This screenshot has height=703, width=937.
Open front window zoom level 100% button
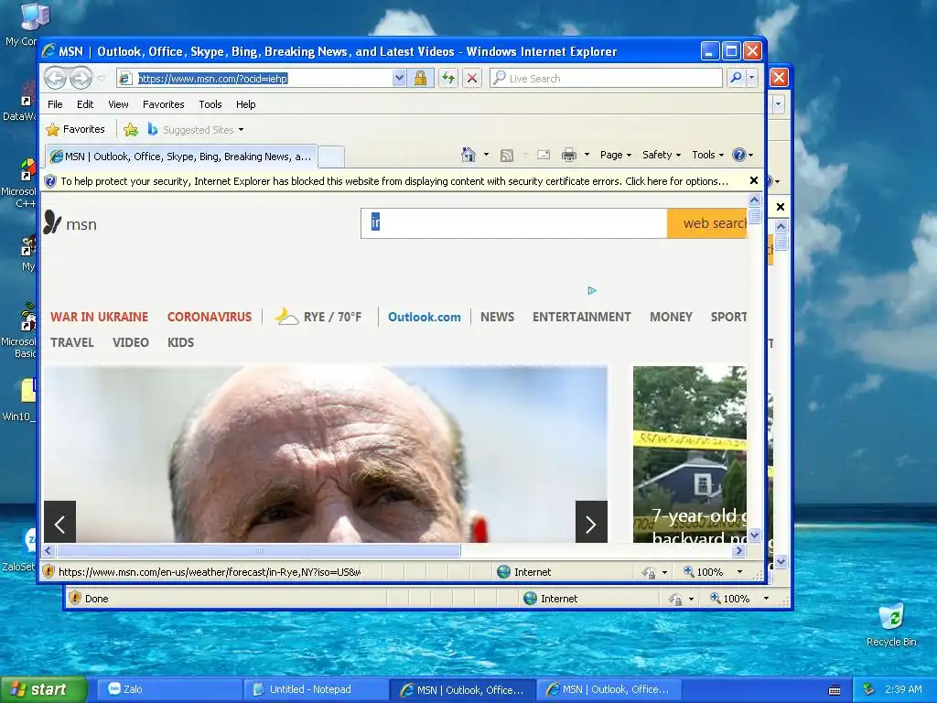click(704, 572)
